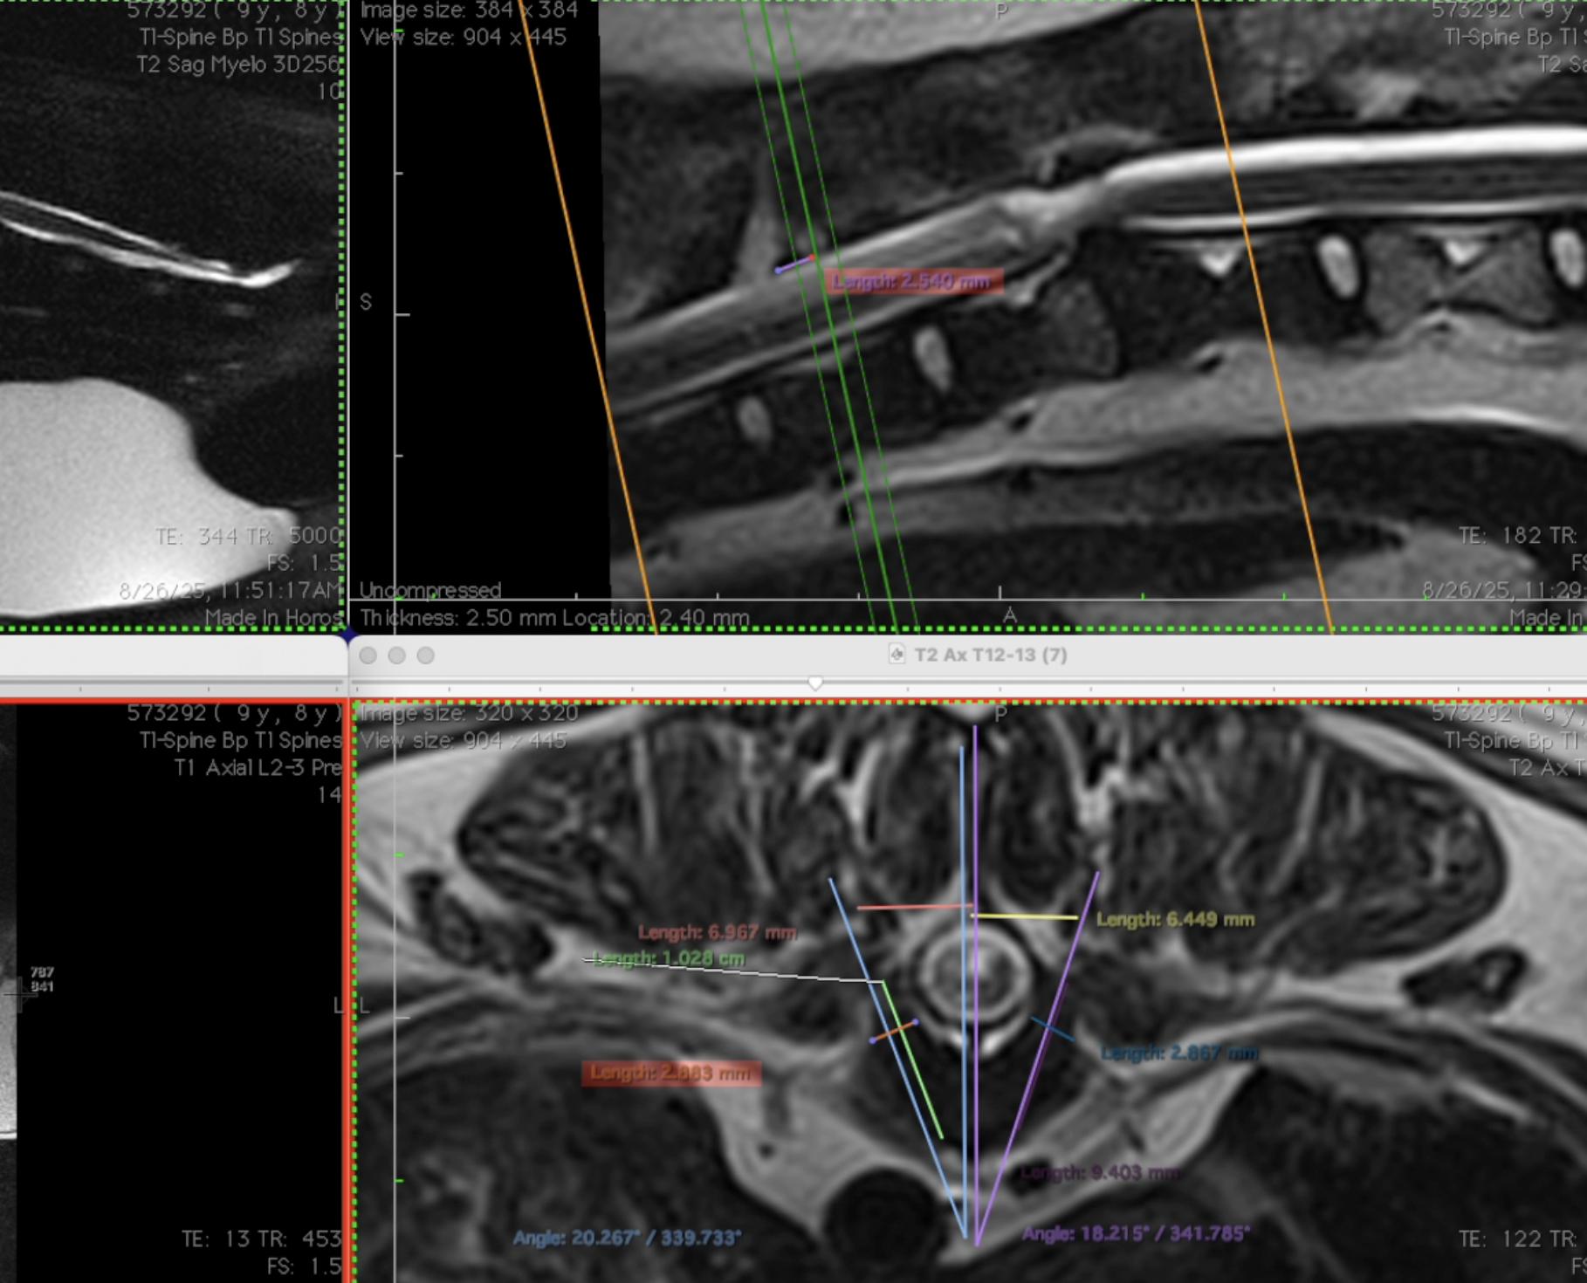Minimize the T2 Ax T12-13 window

pyautogui.click(x=397, y=655)
